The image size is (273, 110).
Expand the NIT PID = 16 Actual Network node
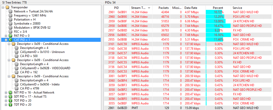[x=6, y=93]
